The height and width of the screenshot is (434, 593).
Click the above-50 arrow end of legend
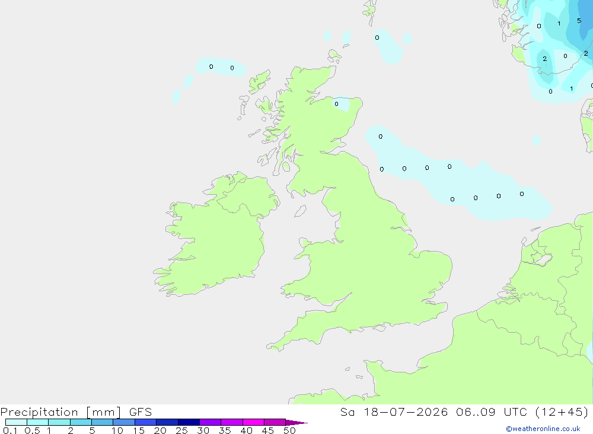tap(296, 423)
